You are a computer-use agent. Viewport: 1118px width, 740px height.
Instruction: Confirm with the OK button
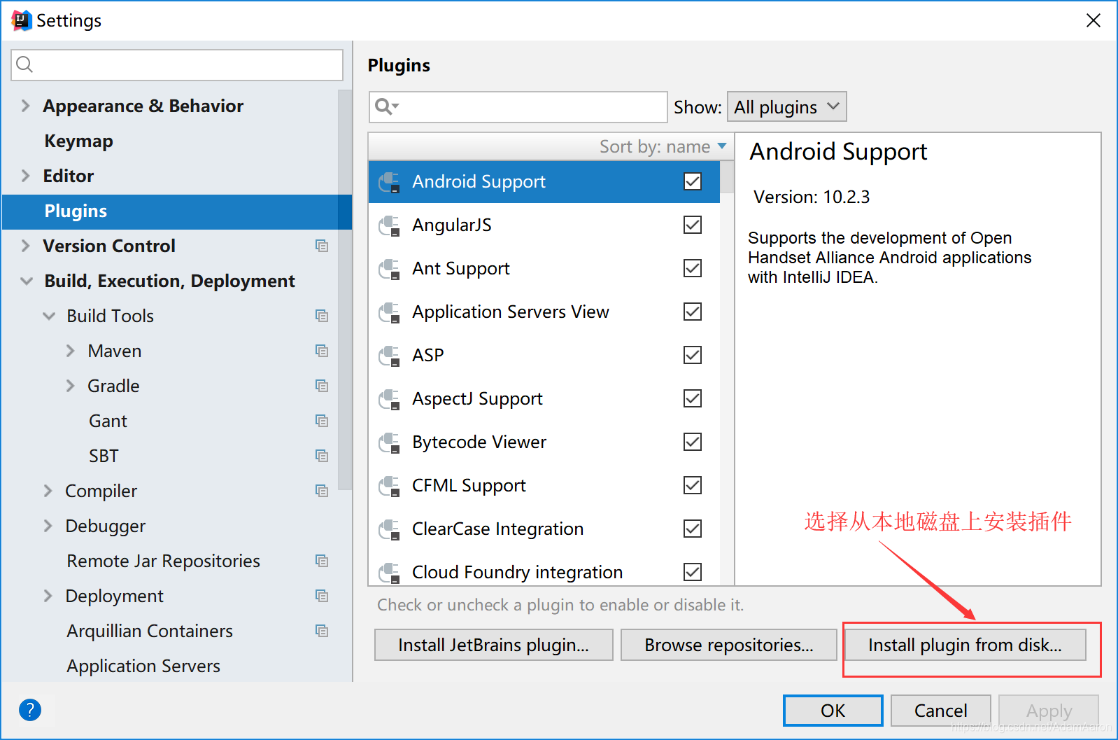833,711
